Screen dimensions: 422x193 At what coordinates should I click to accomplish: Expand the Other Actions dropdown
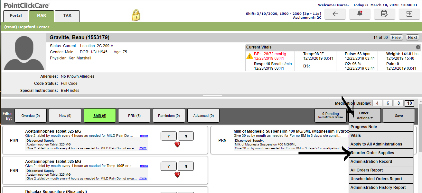click(365, 116)
